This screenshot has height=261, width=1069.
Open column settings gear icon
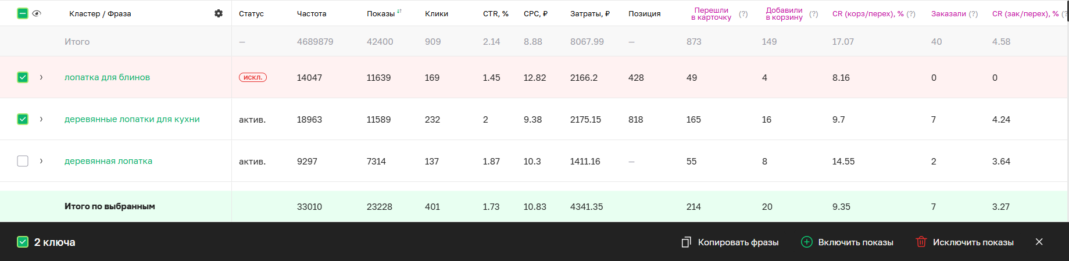tap(219, 13)
